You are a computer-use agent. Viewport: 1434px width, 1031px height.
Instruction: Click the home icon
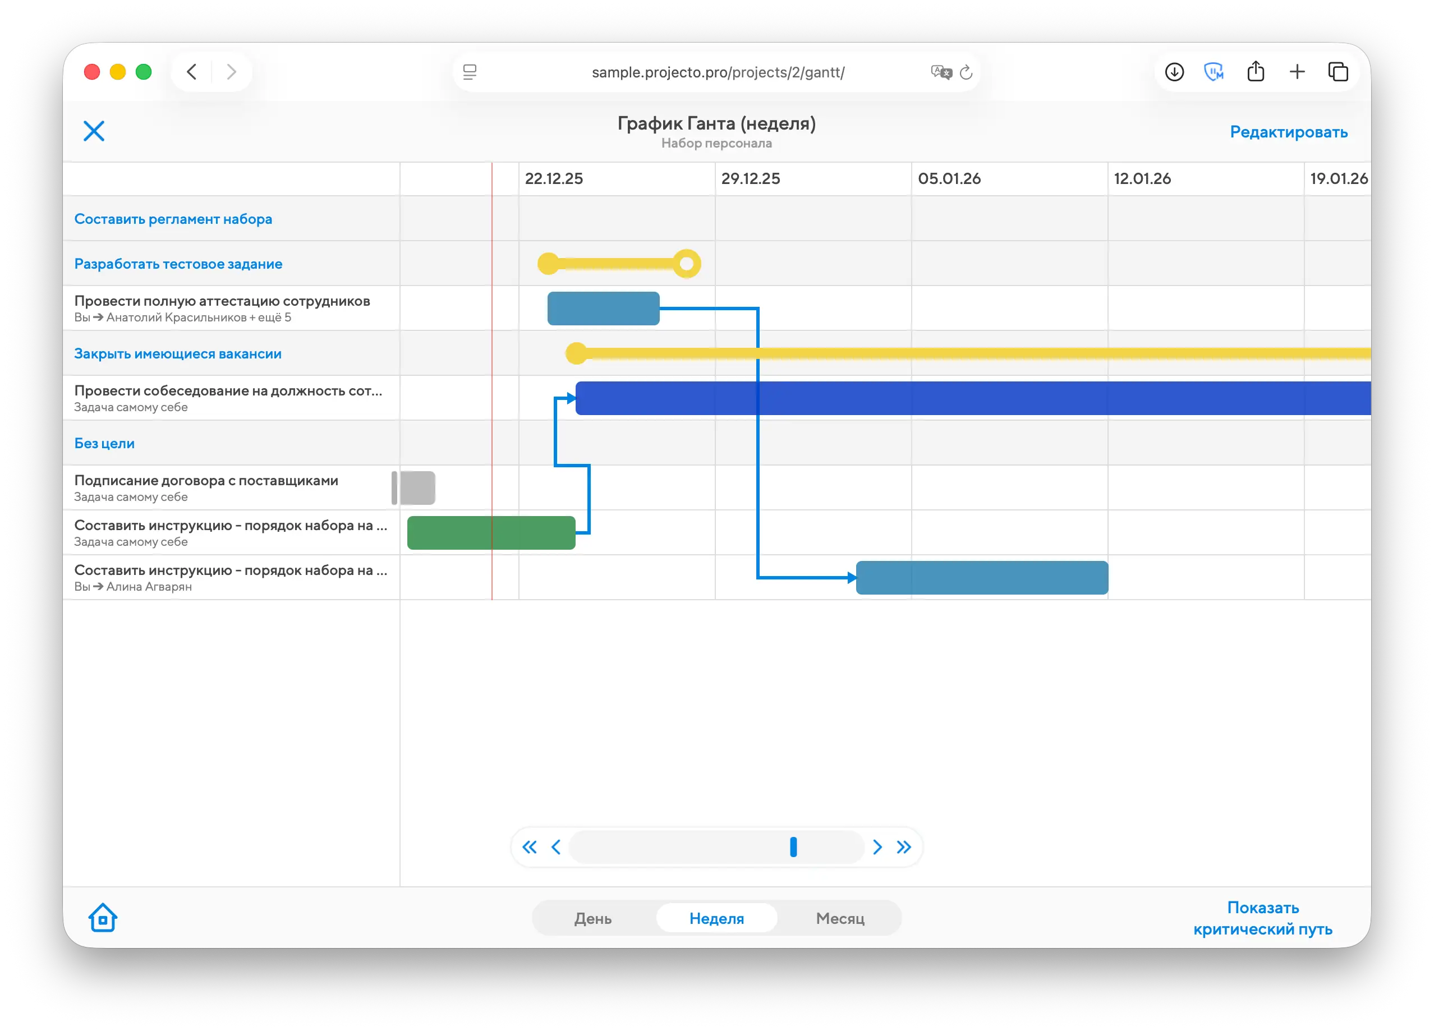(103, 917)
